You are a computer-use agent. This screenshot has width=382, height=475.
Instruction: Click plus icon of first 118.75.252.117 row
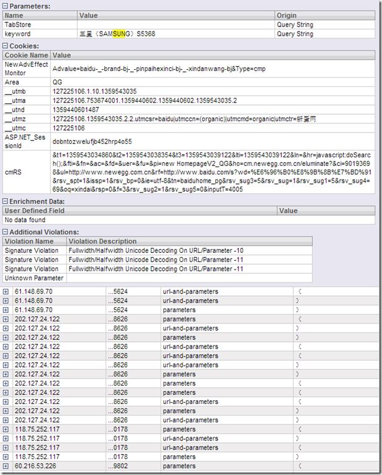tap(6, 429)
